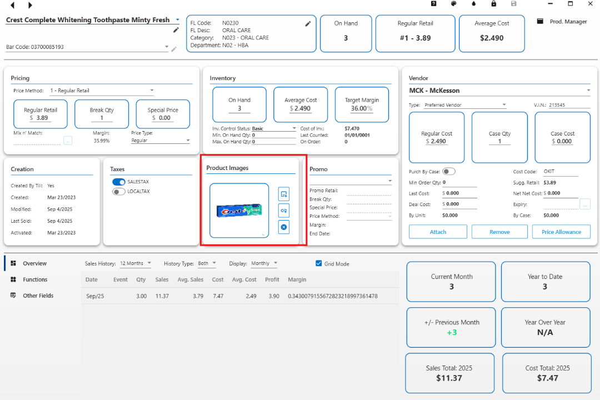
Task: Click the Crest toothpaste product thumbnail
Action: 239,211
